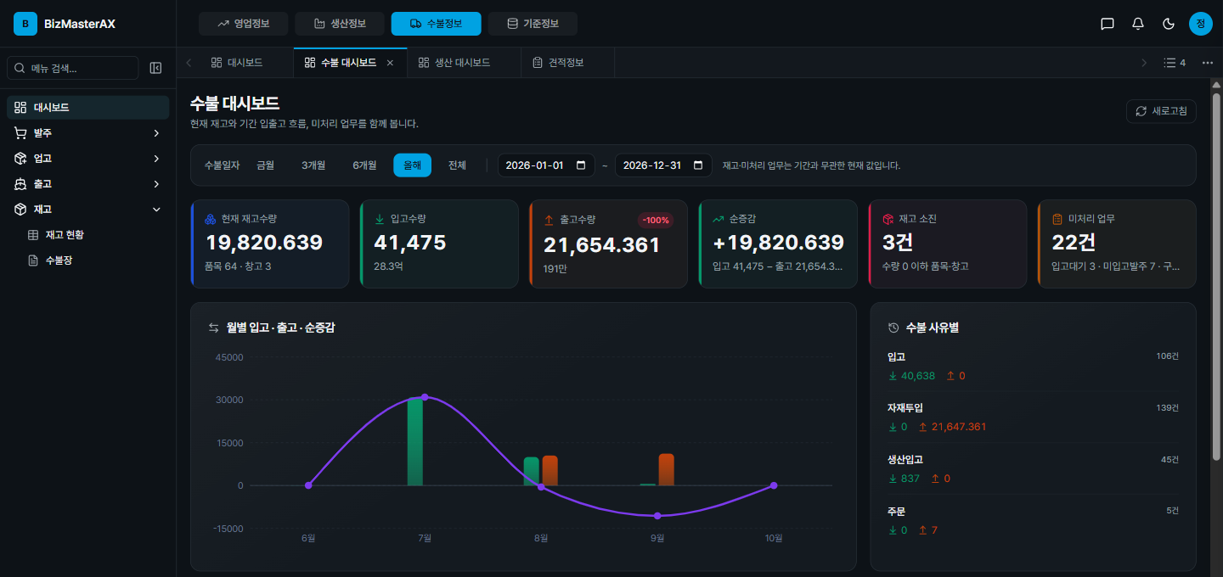Click the 재고 소진 card icon
The image size is (1223, 577).
(888, 219)
